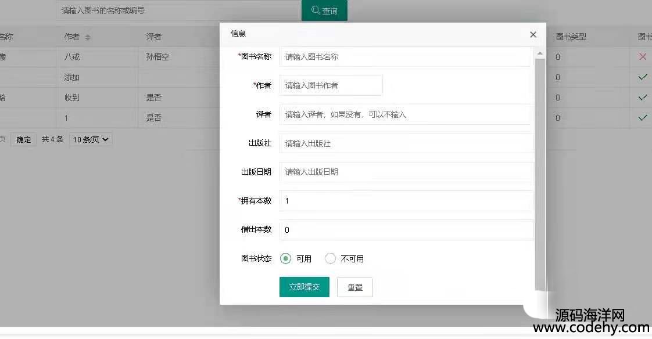Click the 作者 column sort arrows
The height and width of the screenshot is (339, 652).
(x=88, y=38)
